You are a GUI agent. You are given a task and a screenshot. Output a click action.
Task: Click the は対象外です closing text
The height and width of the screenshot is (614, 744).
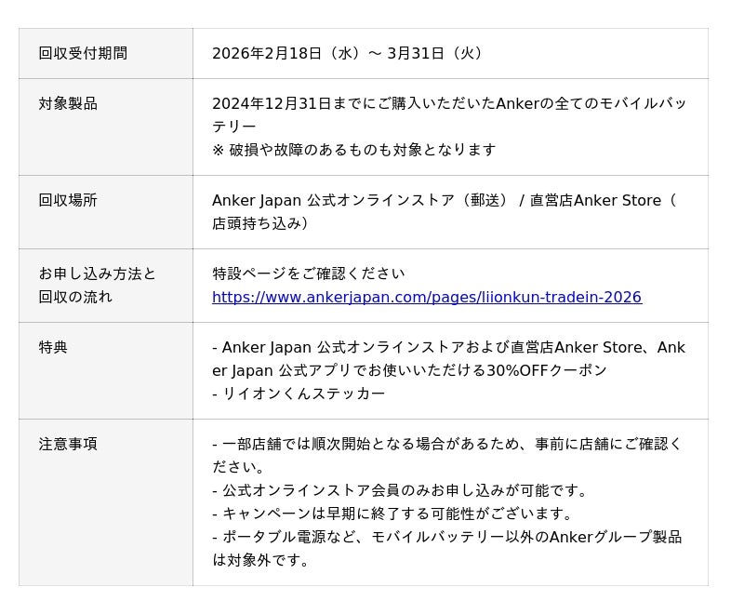[260, 561]
